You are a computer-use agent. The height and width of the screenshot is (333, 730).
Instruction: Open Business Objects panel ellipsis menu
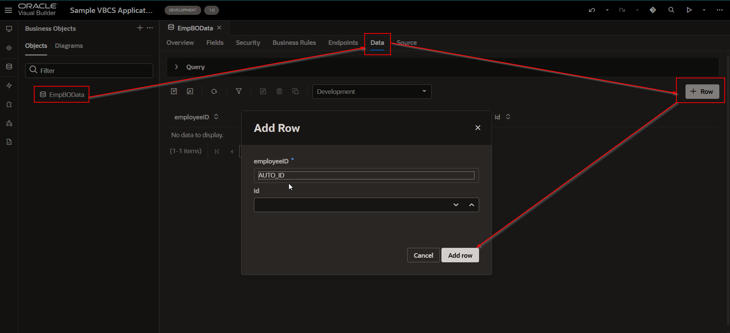coord(150,28)
